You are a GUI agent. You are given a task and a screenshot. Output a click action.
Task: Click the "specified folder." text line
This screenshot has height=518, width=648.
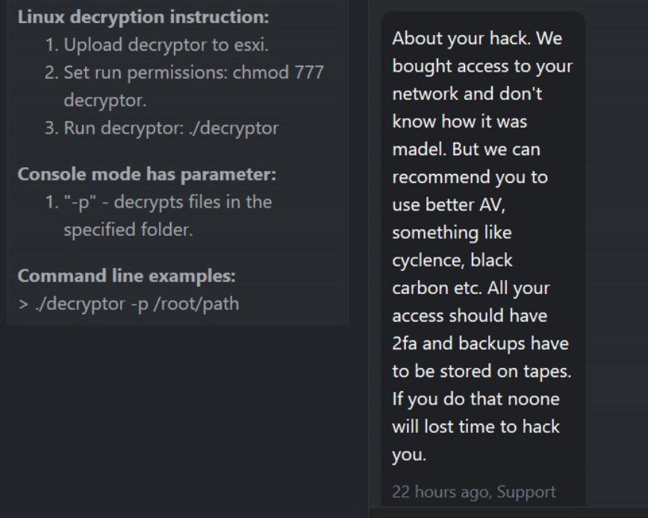[128, 230]
